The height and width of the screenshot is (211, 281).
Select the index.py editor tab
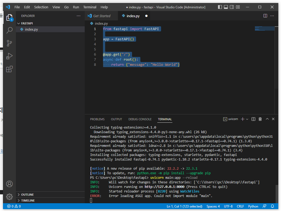(133, 16)
